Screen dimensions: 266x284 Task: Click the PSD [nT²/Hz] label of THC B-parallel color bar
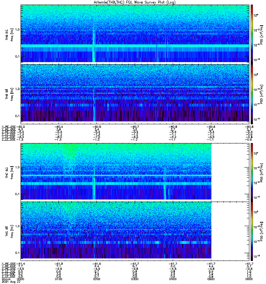(261, 231)
